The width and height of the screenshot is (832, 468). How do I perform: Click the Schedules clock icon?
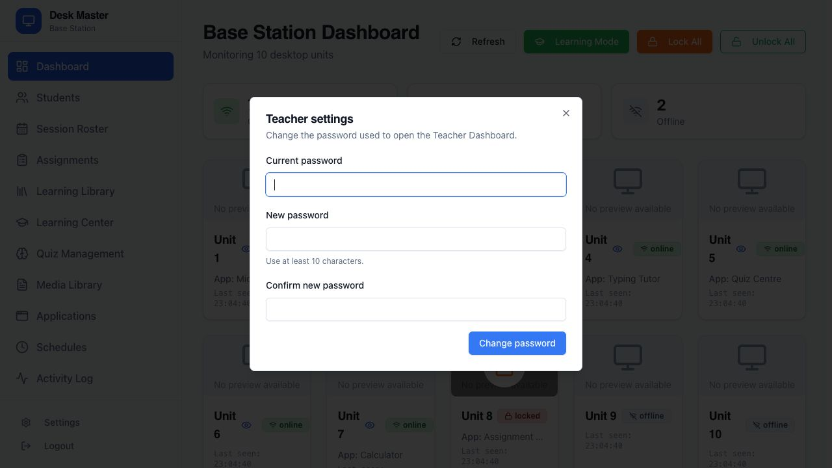[22, 347]
